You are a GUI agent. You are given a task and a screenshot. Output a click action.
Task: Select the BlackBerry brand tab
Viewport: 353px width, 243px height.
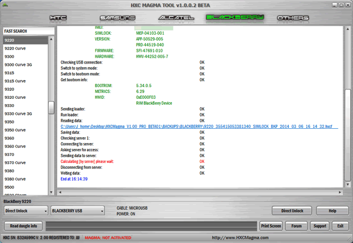click(x=235, y=17)
